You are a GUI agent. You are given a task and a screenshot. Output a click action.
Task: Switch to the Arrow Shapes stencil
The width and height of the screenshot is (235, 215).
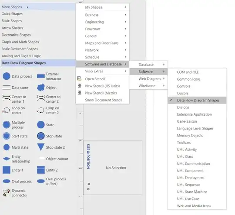point(12,28)
